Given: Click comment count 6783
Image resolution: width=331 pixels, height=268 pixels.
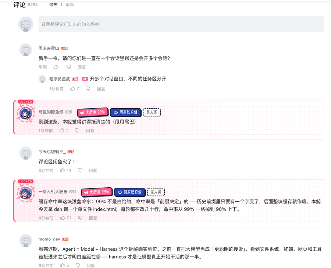Looking at the screenshot, I should click(x=33, y=5).
